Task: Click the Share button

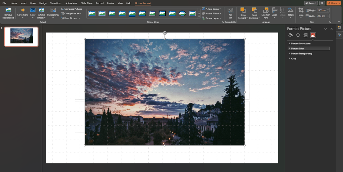Action: click(x=333, y=3)
